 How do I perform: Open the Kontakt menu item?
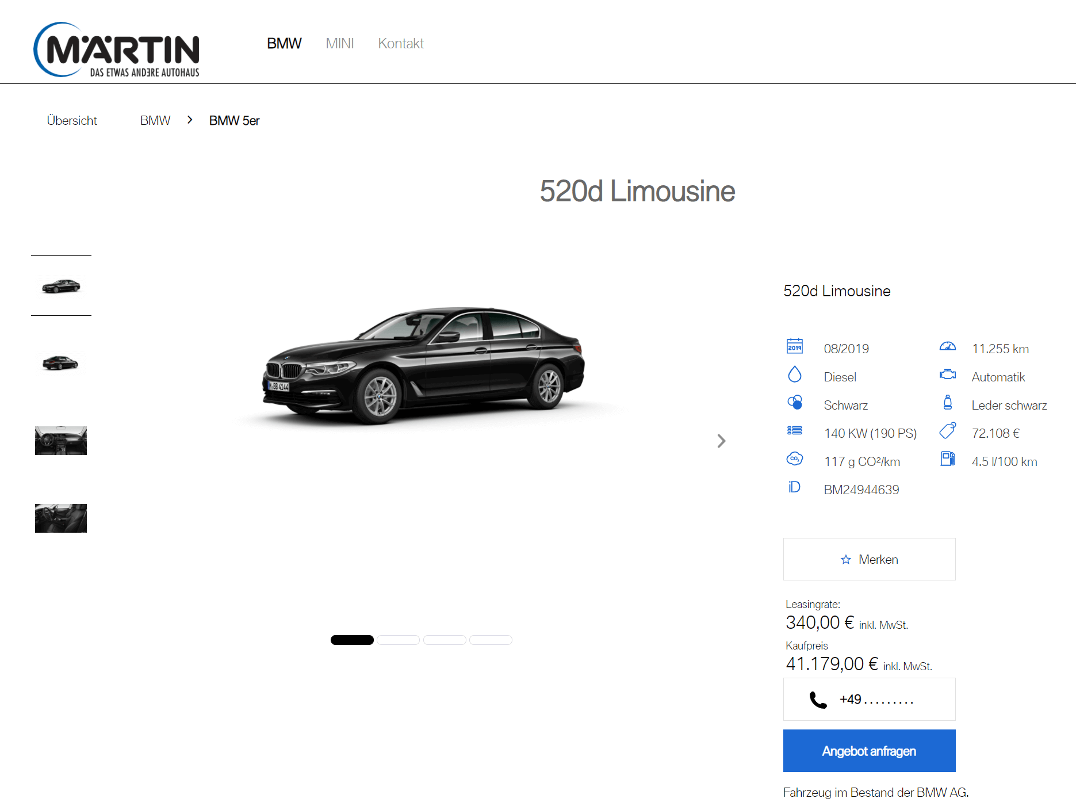point(401,44)
